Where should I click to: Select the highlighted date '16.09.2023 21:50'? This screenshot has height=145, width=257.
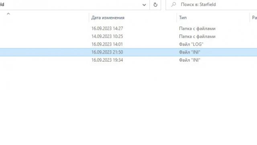[x=107, y=52]
